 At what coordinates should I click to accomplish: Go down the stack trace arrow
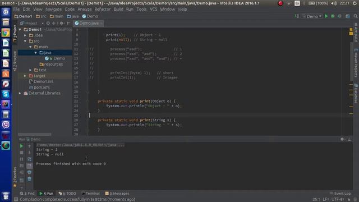tap(29, 153)
